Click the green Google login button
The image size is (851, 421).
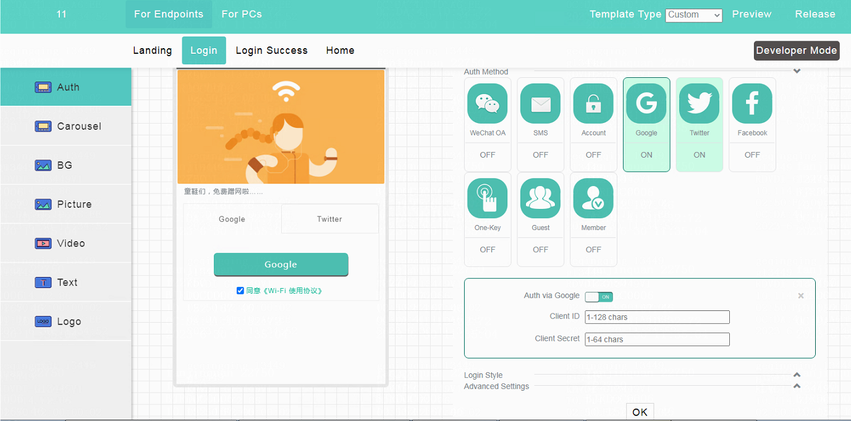[x=281, y=265]
